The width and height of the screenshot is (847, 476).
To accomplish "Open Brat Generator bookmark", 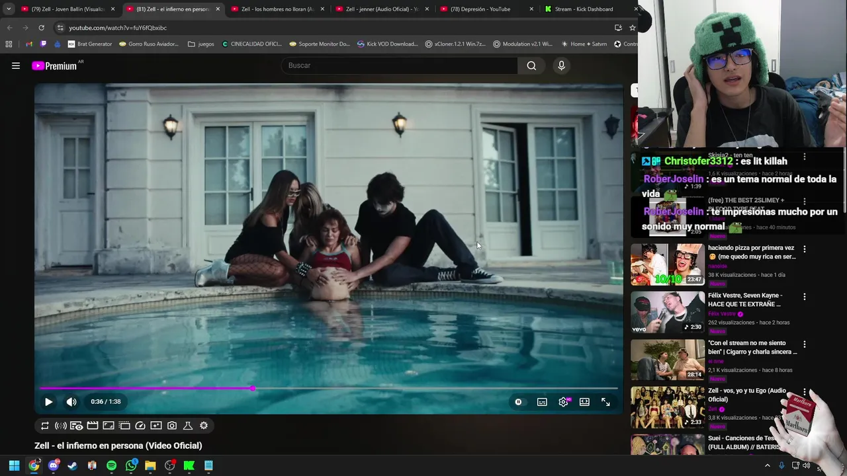I will pyautogui.click(x=90, y=44).
